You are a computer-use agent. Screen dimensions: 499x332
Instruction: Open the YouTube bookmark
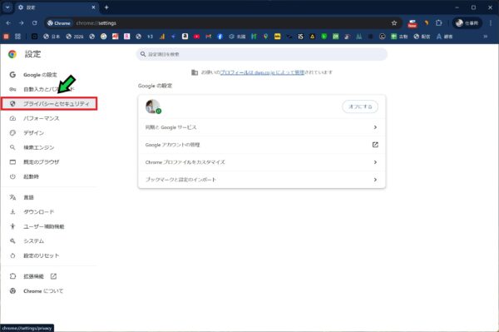point(196,37)
